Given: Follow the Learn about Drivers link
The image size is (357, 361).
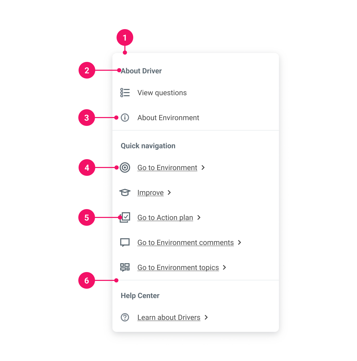Looking at the screenshot, I should tap(169, 318).
